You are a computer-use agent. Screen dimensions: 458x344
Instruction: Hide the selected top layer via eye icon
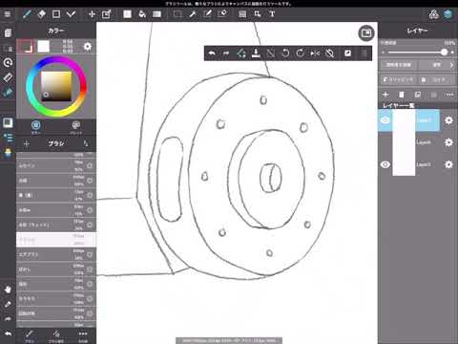(x=385, y=120)
